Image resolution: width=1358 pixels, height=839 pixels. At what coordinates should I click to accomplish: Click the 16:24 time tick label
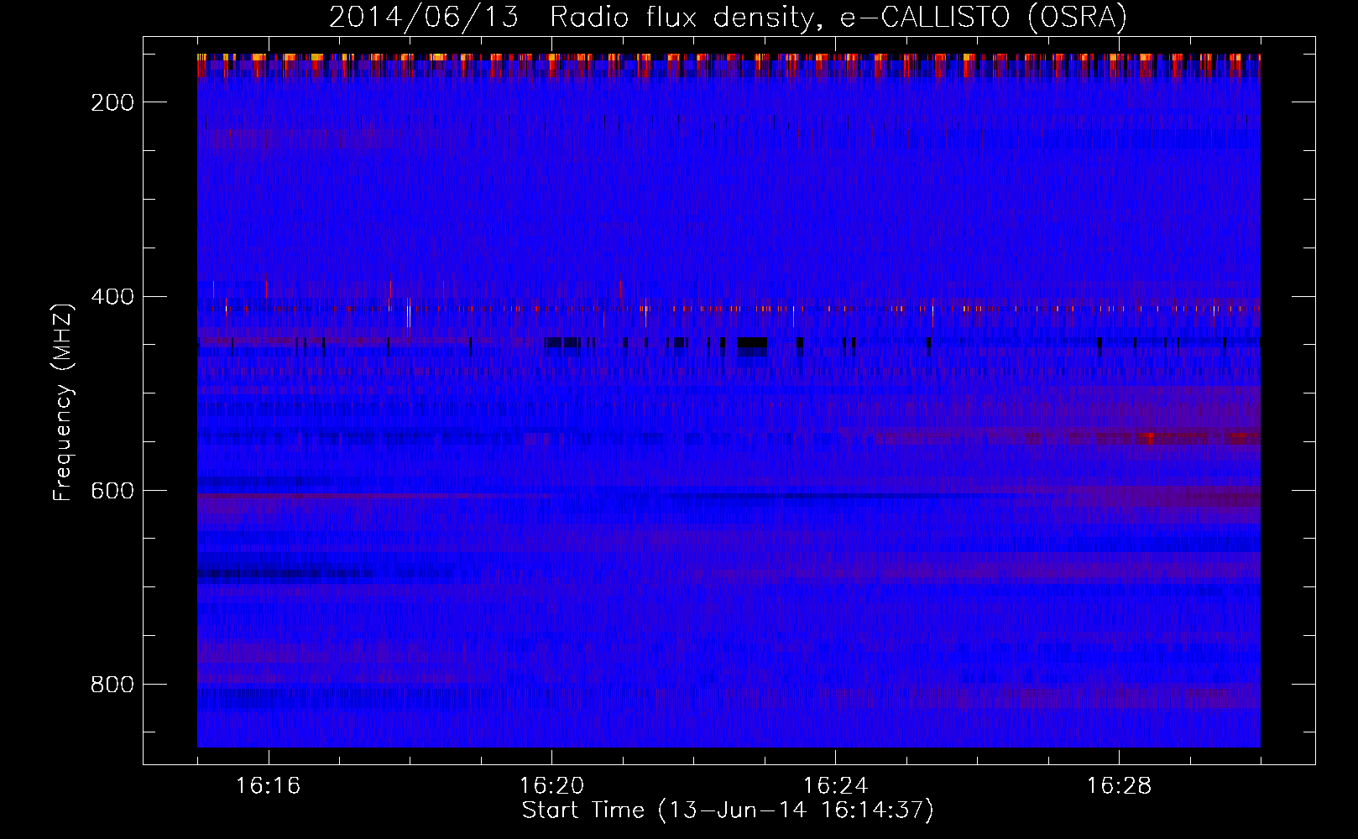tap(835, 786)
